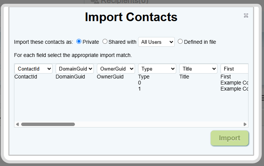Click the Recipients people icon

tap(95, 2)
